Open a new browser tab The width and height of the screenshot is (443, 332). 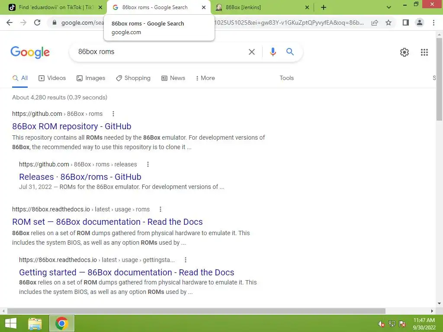coord(324,8)
